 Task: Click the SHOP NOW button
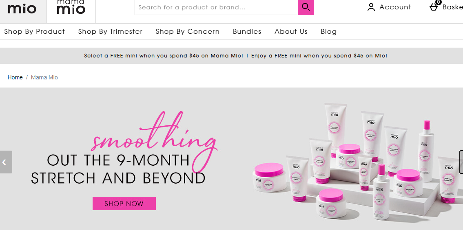(124, 204)
